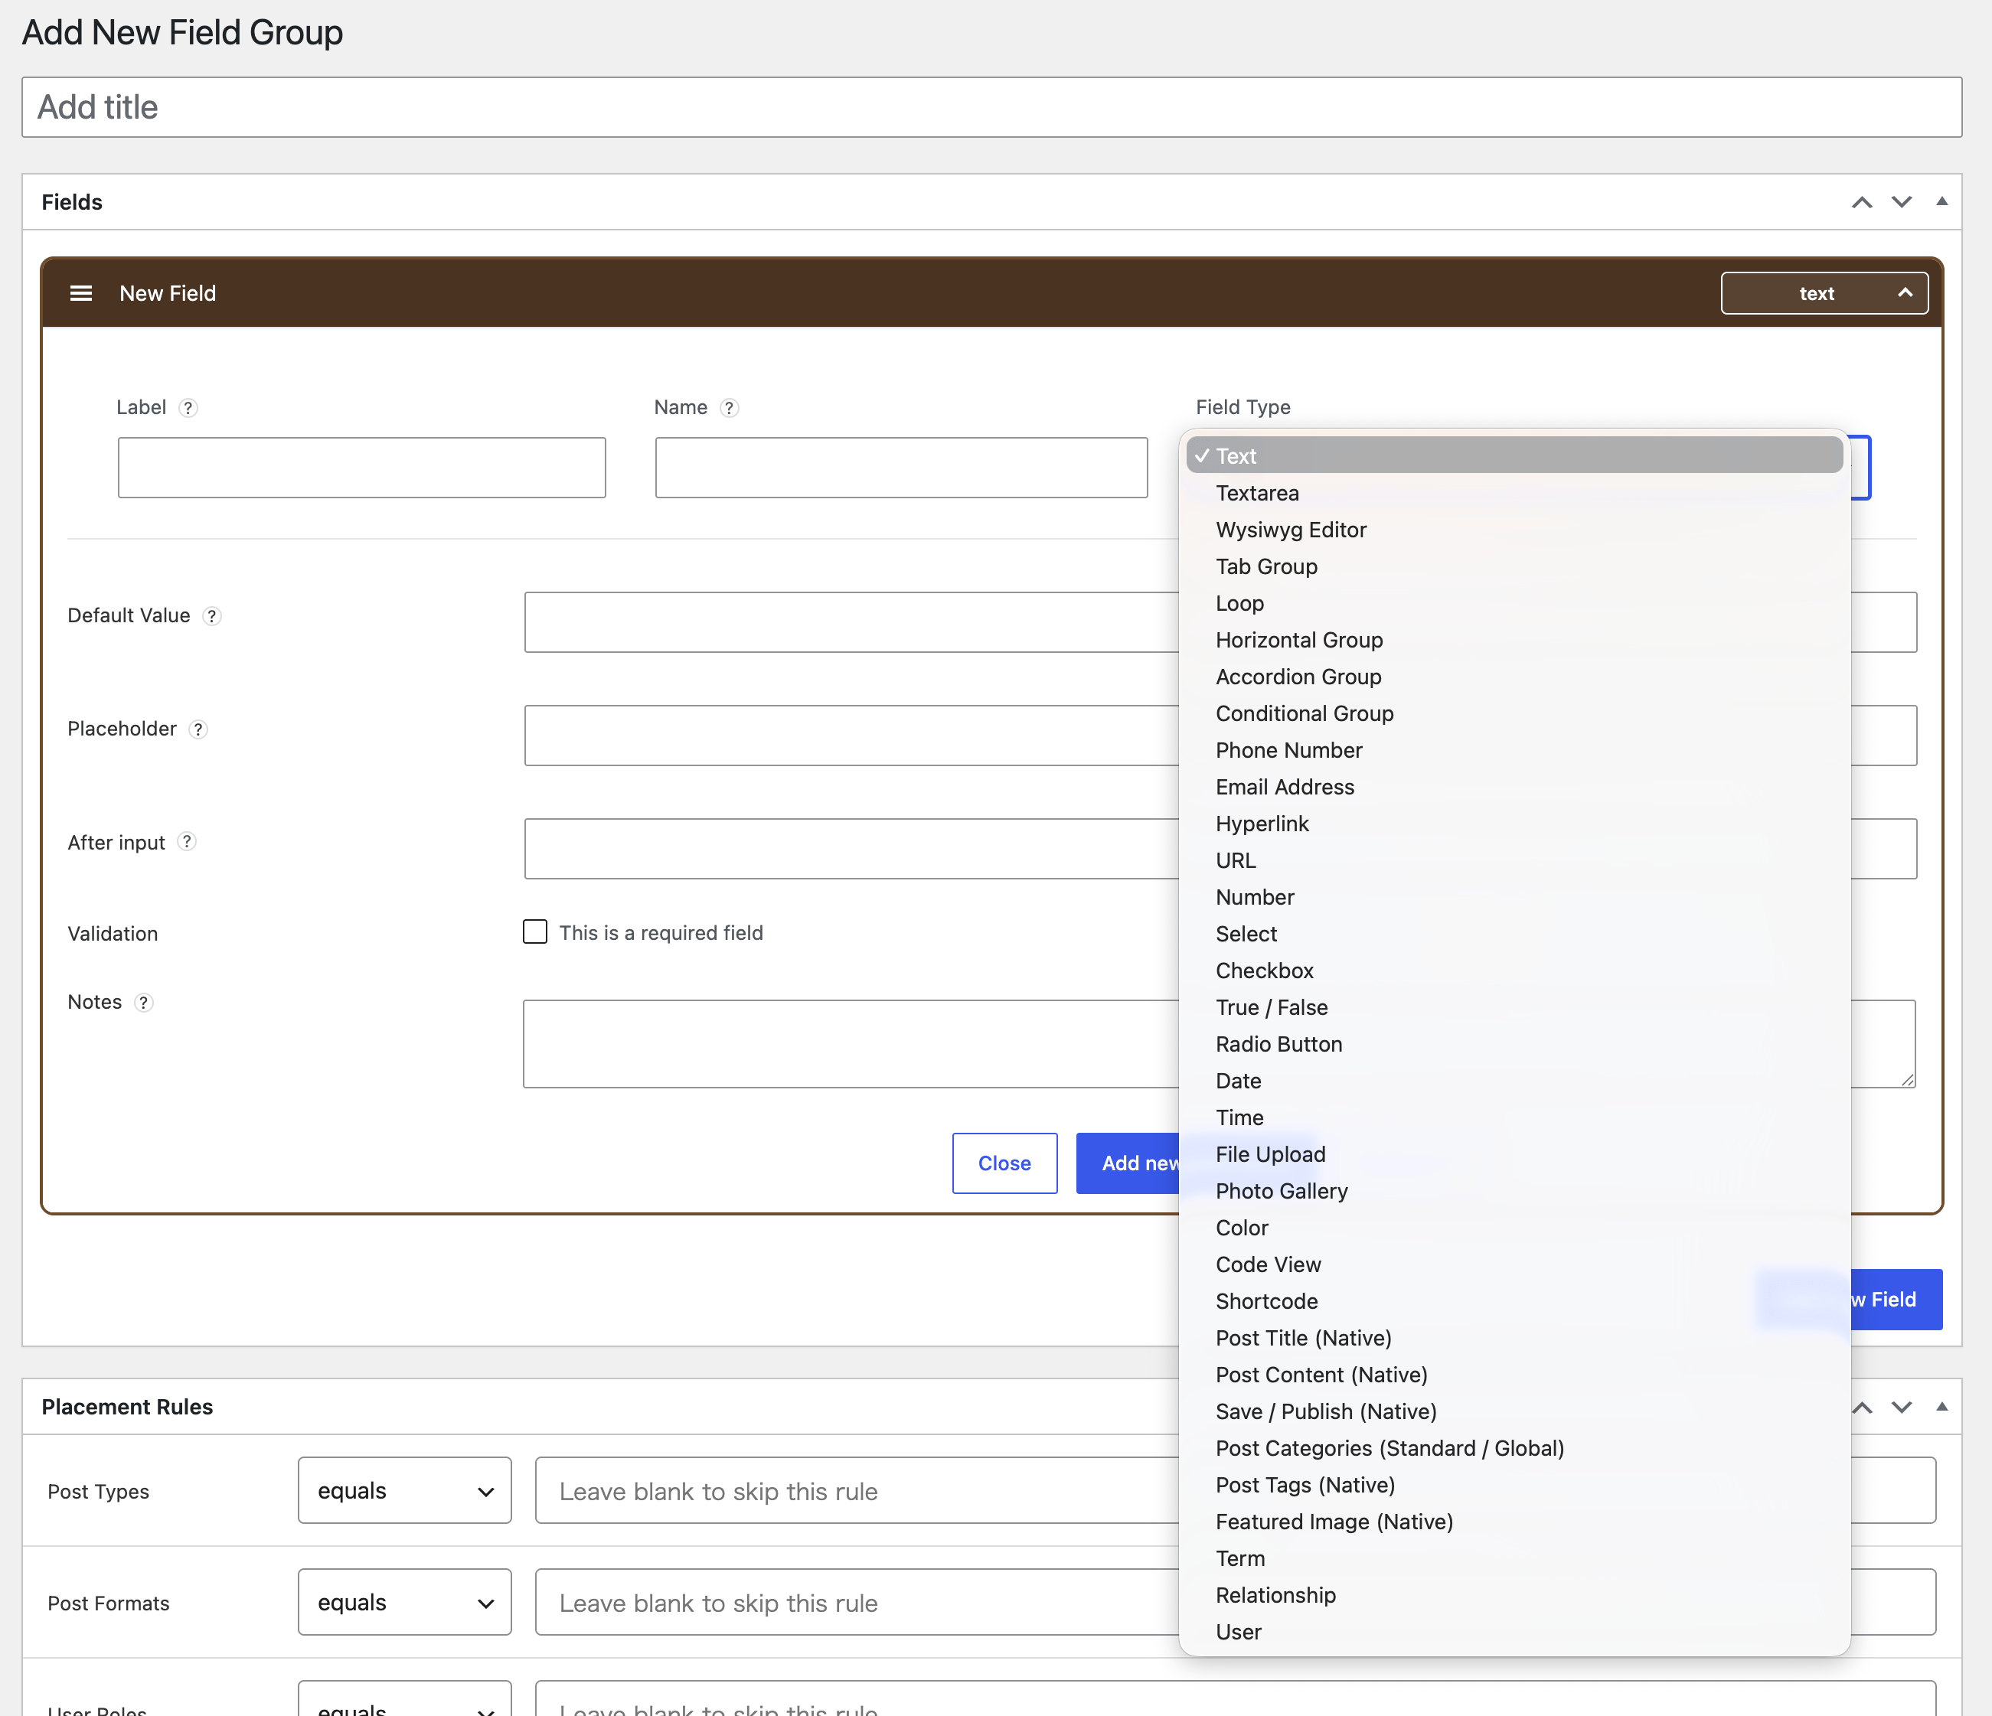The image size is (1992, 1716).
Task: Select Conditional Group option
Action: [x=1514, y=713]
